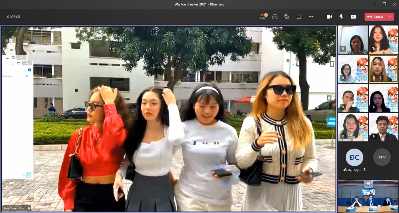399x213 pixels.
Task: Click the name Đỗ Thị Thùy…
Action: point(352,170)
